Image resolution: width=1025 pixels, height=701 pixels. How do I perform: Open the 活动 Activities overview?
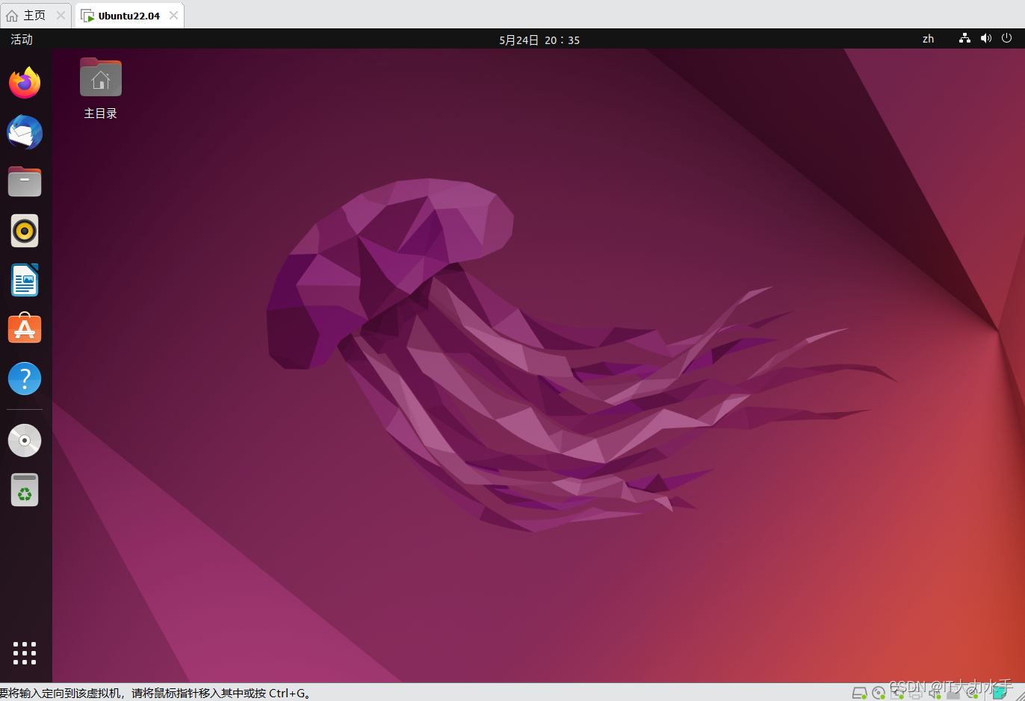(22, 39)
